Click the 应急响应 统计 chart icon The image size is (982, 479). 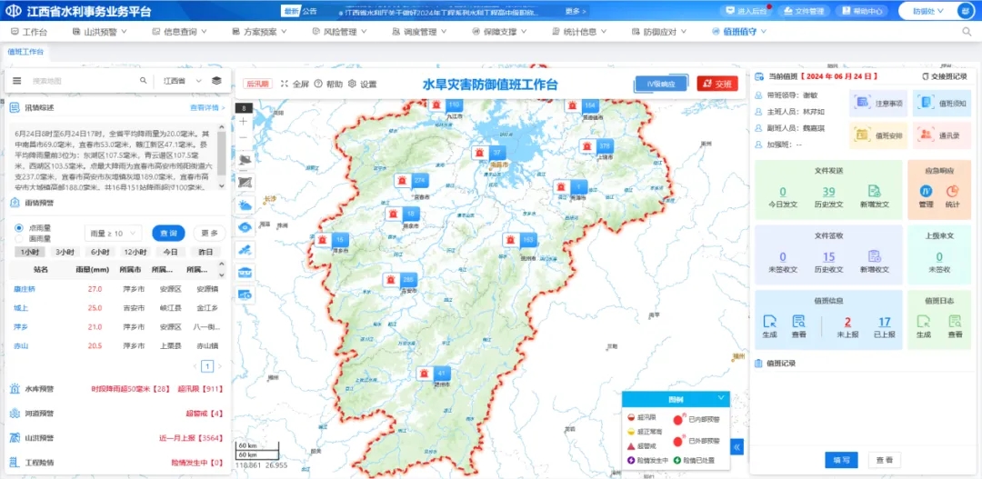[x=952, y=192]
